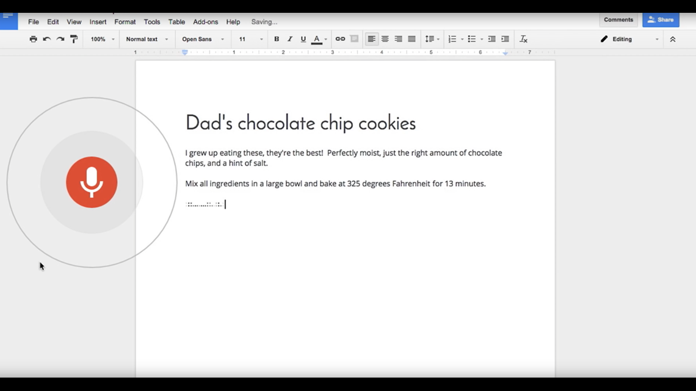Open the text color picker
The image size is (696, 391).
tap(317, 39)
